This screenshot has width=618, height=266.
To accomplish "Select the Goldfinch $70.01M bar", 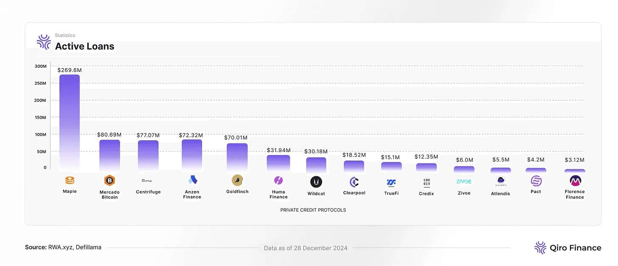I will (x=237, y=157).
